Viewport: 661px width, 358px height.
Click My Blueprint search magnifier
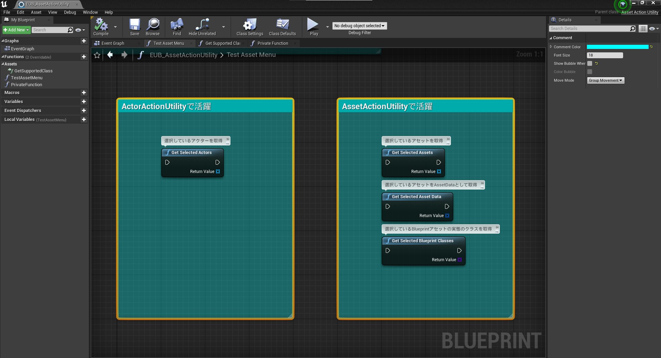tap(70, 30)
